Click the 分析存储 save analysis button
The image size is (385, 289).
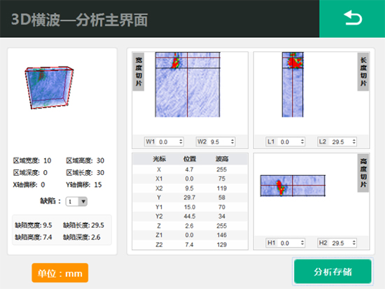(x=332, y=272)
